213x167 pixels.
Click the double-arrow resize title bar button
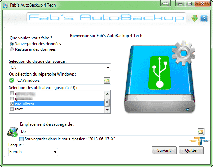165,3
